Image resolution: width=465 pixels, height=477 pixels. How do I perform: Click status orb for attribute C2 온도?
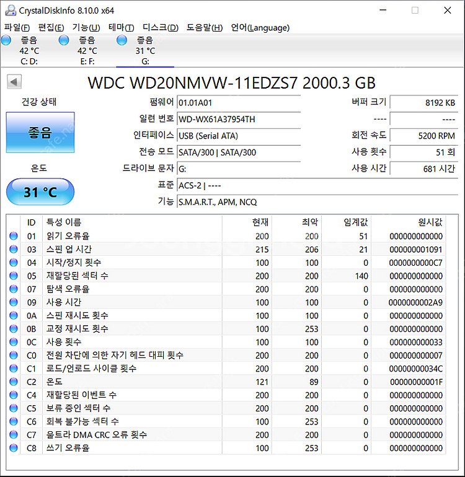click(x=14, y=382)
